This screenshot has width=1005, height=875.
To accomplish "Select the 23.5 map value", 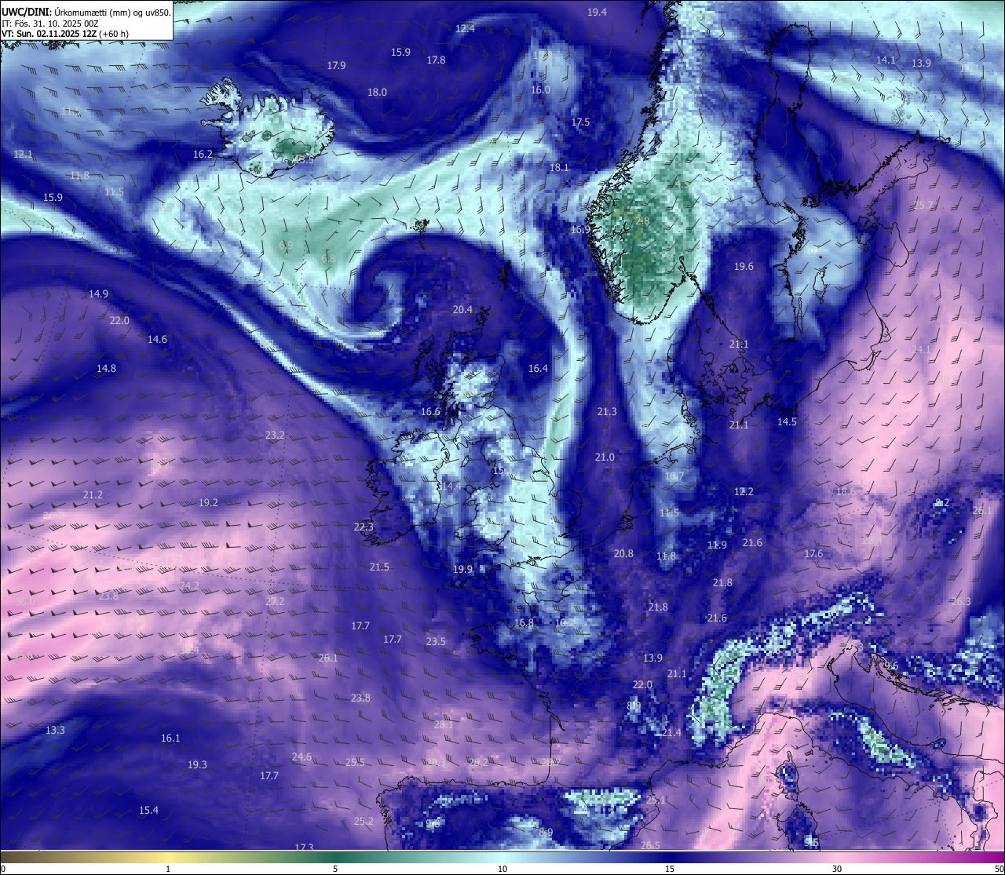I will tap(436, 641).
